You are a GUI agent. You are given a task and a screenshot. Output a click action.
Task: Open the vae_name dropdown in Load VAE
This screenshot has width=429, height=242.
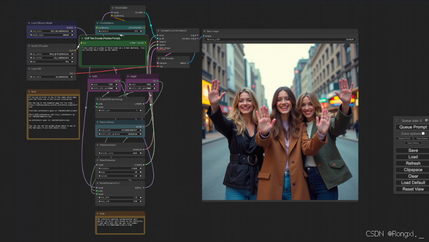[52, 77]
